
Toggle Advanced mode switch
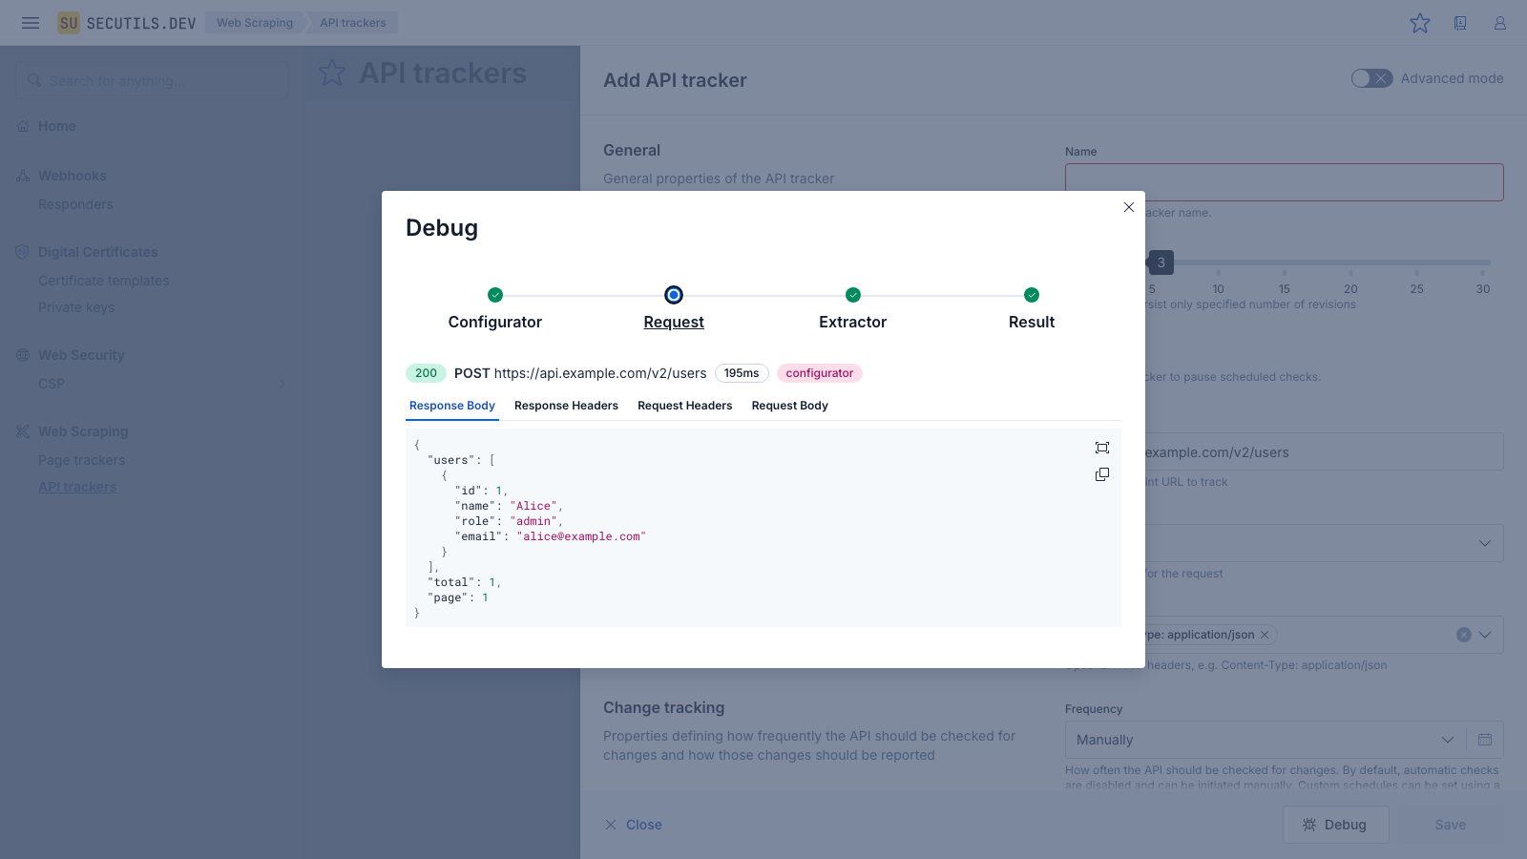[1371, 78]
